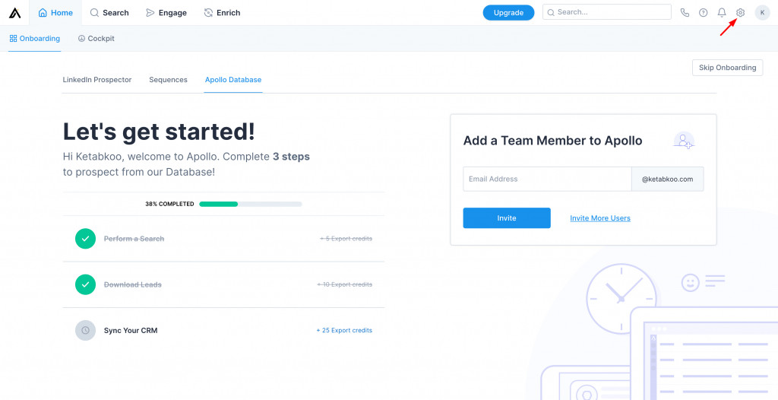The height and width of the screenshot is (400, 778).
Task: Click the @ketabkoo.com domain box
Action: coord(667,179)
